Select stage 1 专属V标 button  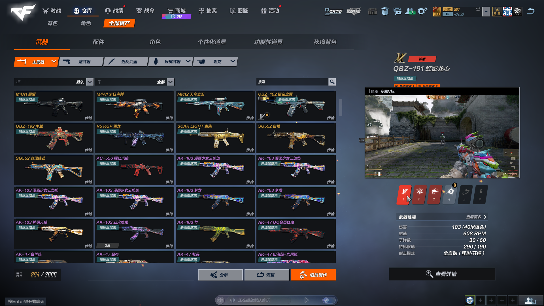404,195
